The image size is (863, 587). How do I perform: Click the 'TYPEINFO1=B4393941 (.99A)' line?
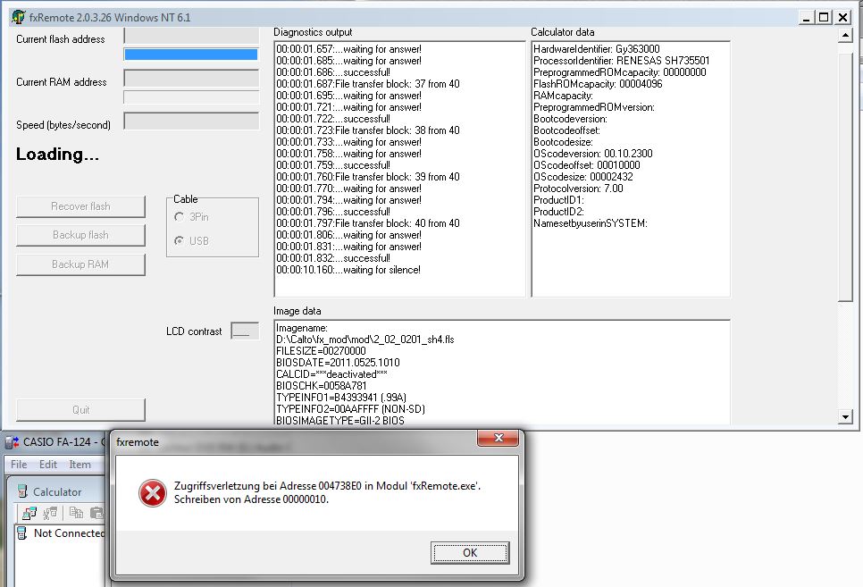pyautogui.click(x=341, y=397)
